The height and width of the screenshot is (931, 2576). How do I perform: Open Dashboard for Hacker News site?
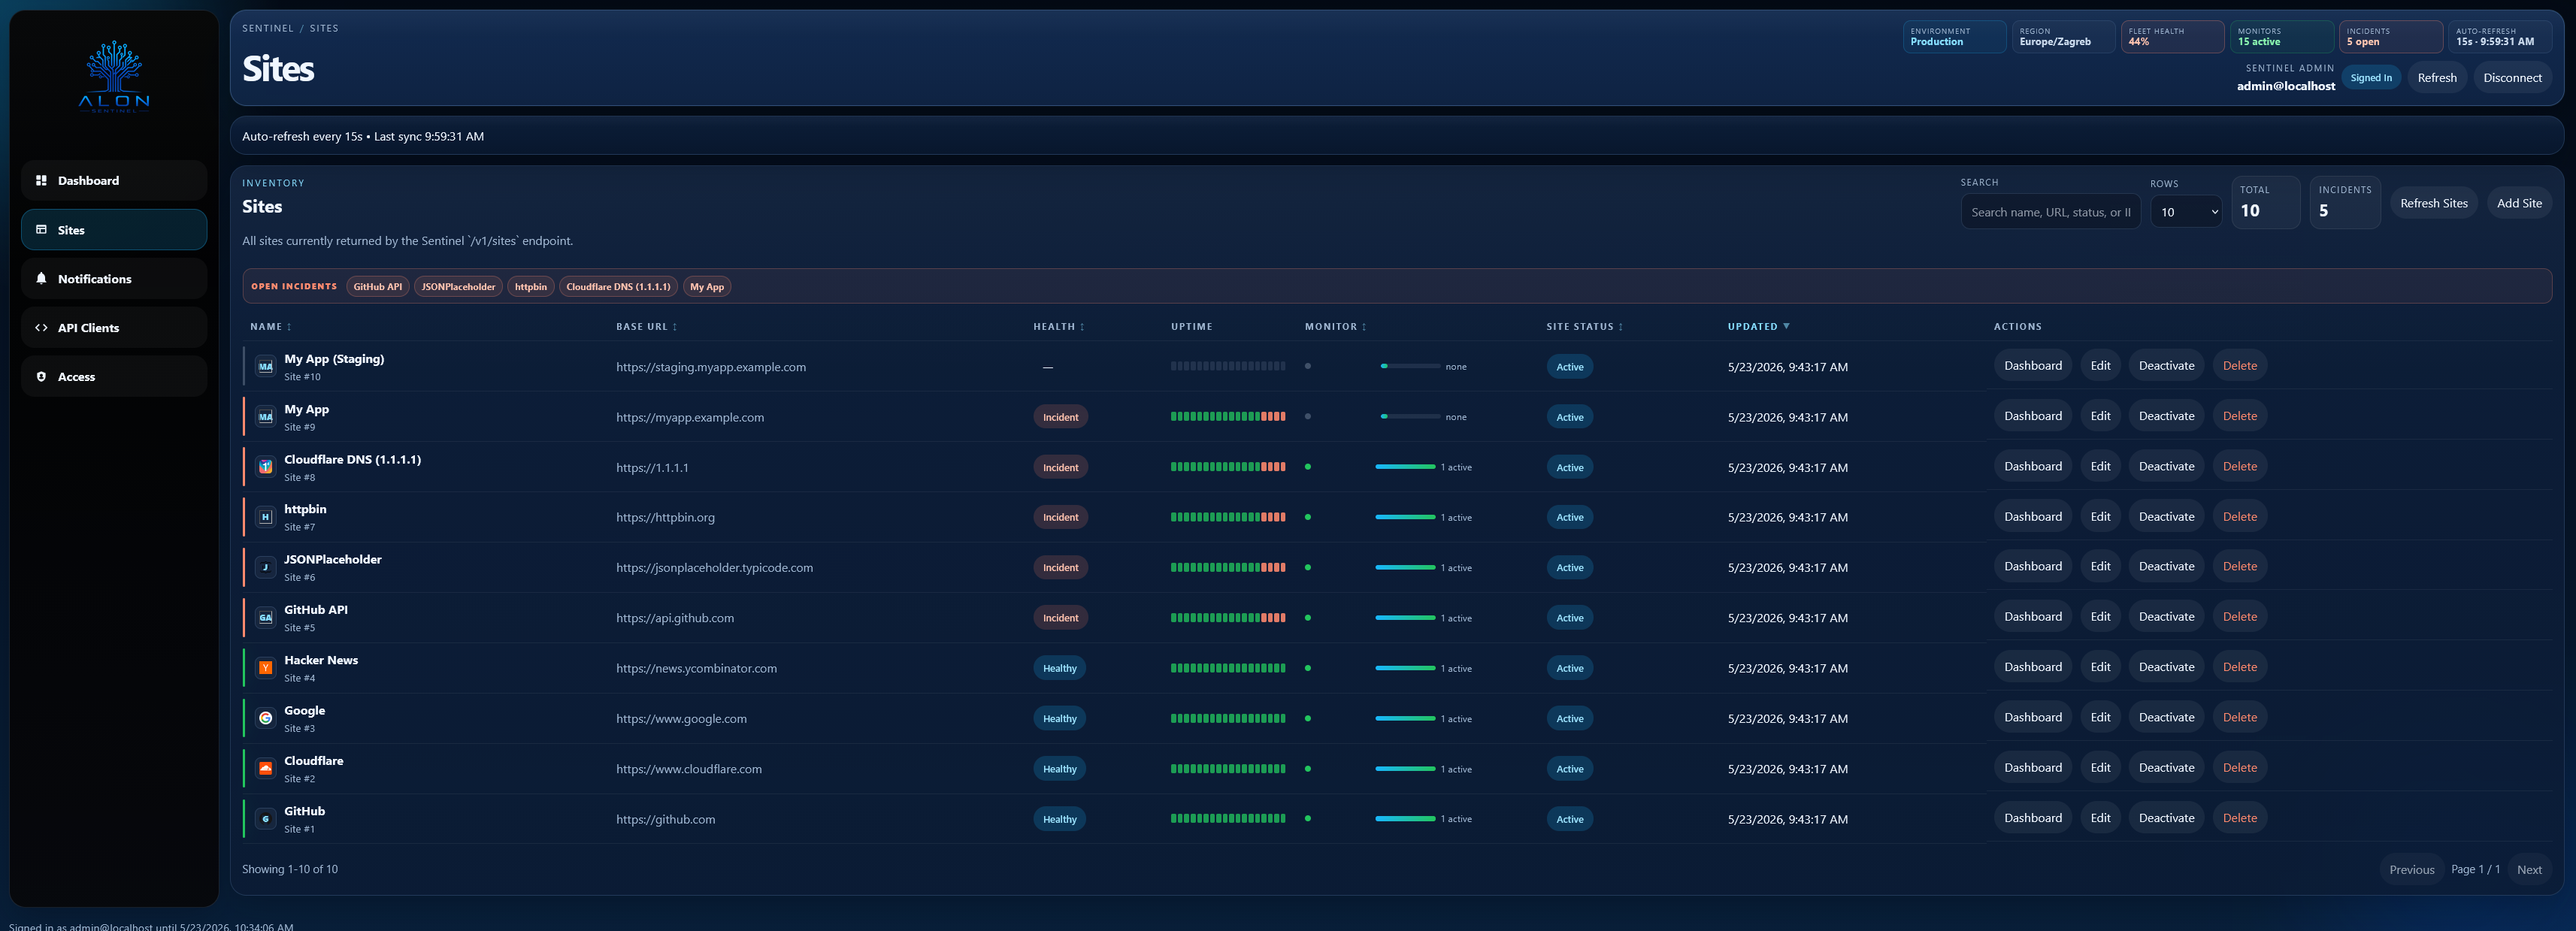[2032, 667]
